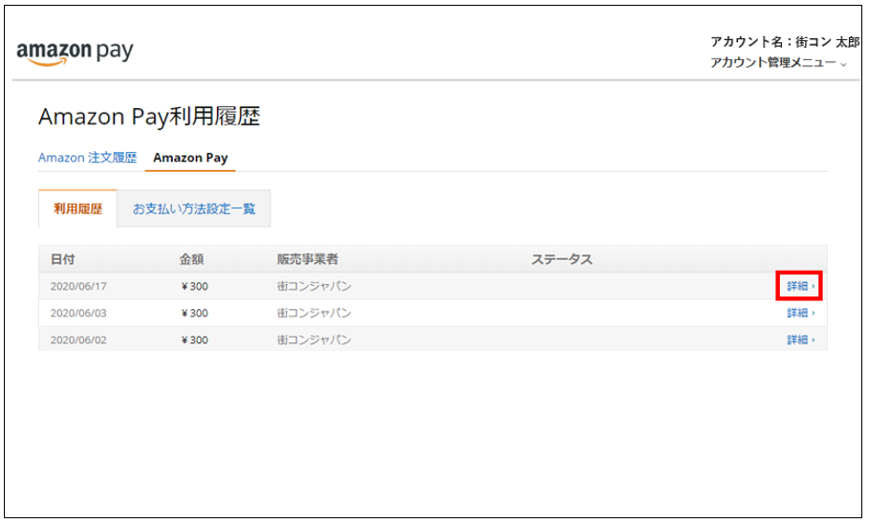Image resolution: width=869 pixels, height=524 pixels.
Task: Select the Amazon Pay tab
Action: pos(190,158)
